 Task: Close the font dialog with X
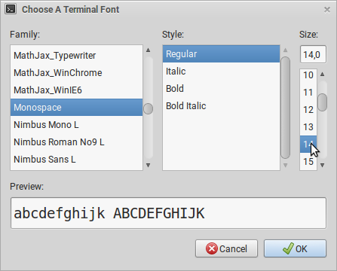coord(327,10)
